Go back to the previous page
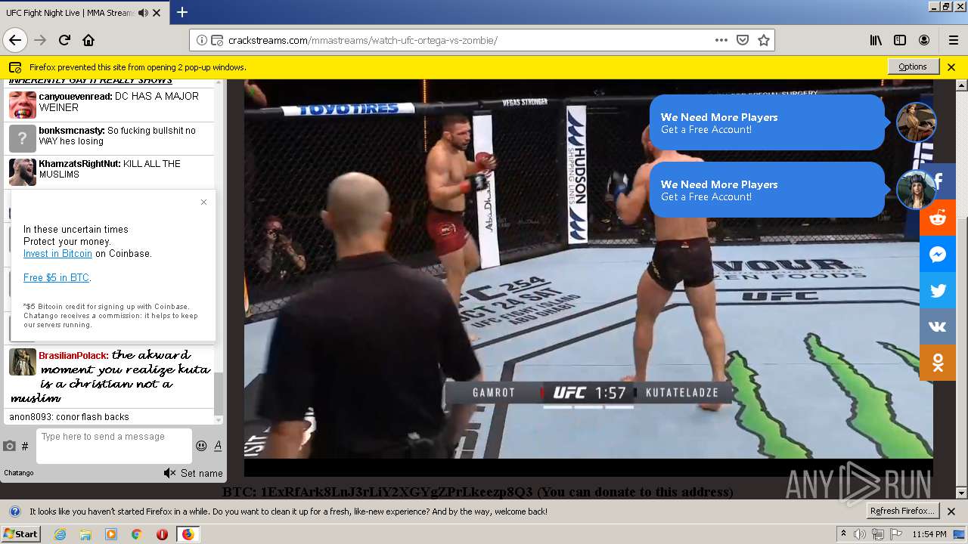 (x=14, y=40)
